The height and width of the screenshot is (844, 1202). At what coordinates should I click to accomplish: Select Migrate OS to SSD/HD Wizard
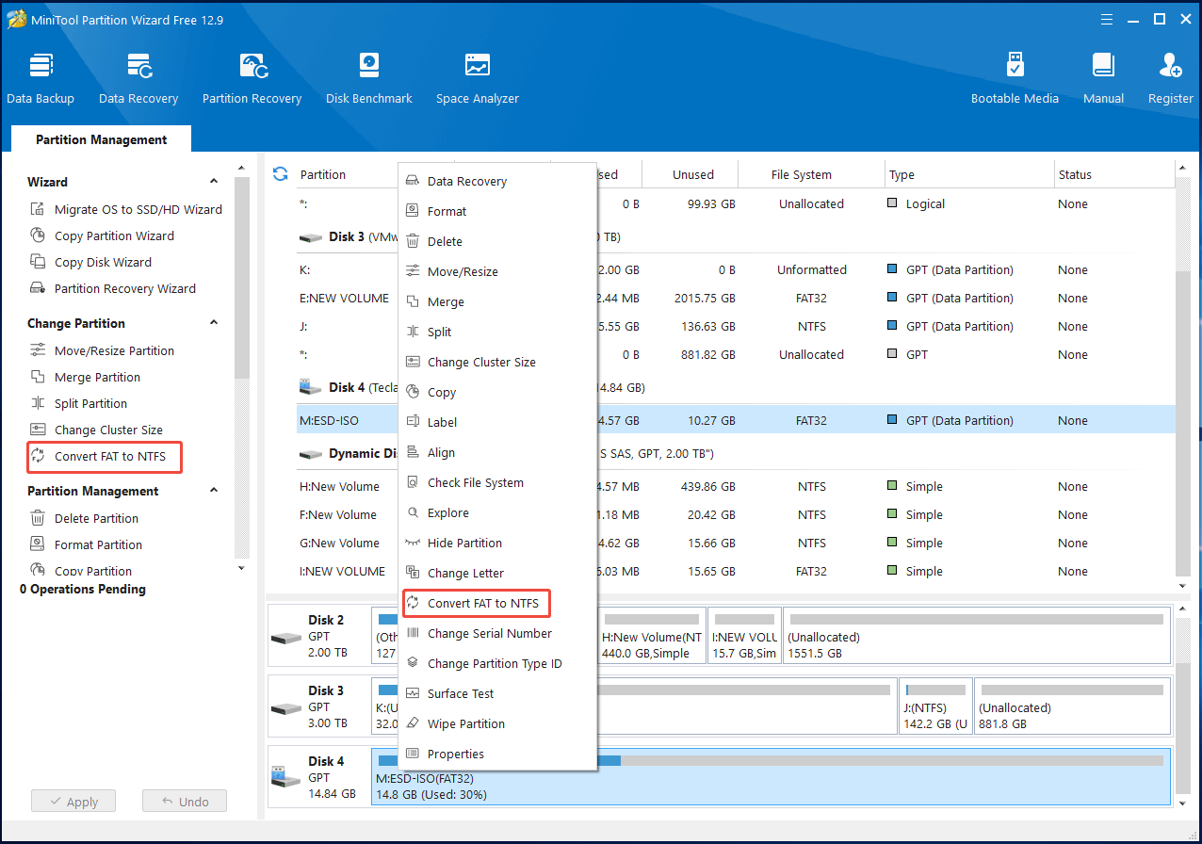point(126,210)
